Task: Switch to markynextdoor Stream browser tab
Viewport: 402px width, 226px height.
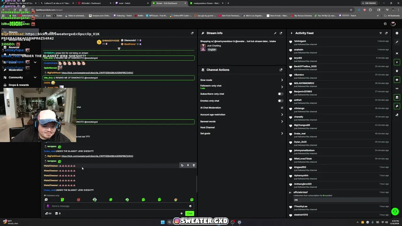Action: pyautogui.click(x=207, y=3)
